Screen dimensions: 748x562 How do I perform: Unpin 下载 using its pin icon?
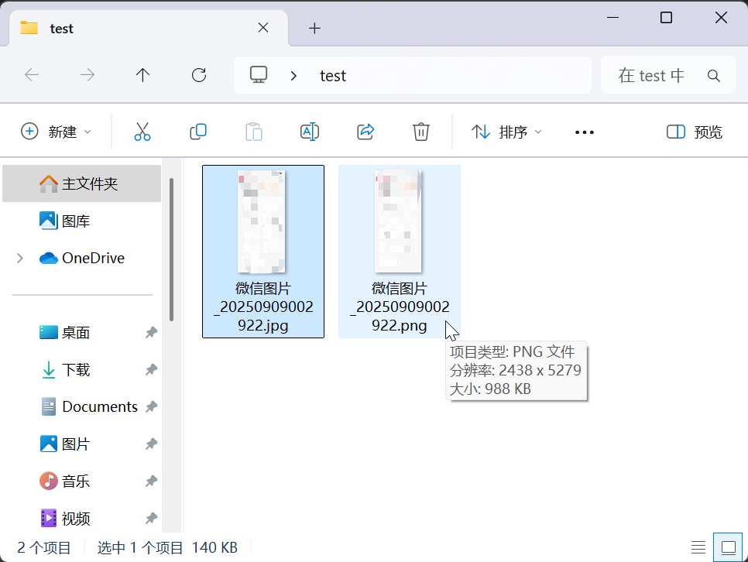click(151, 369)
